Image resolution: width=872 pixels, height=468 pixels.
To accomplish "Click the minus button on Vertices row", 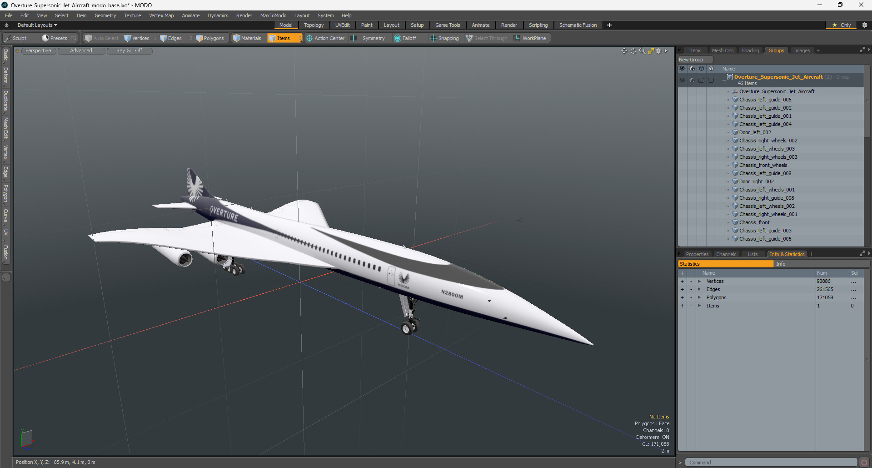I will click(691, 281).
